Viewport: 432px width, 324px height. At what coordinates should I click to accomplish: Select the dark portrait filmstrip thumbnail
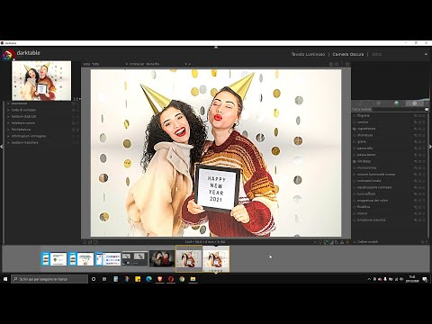click(162, 259)
